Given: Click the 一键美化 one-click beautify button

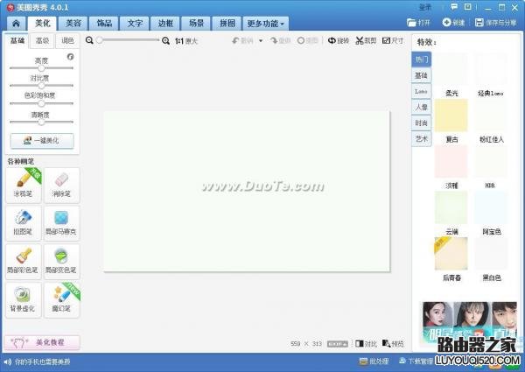Looking at the screenshot, I should [42, 141].
